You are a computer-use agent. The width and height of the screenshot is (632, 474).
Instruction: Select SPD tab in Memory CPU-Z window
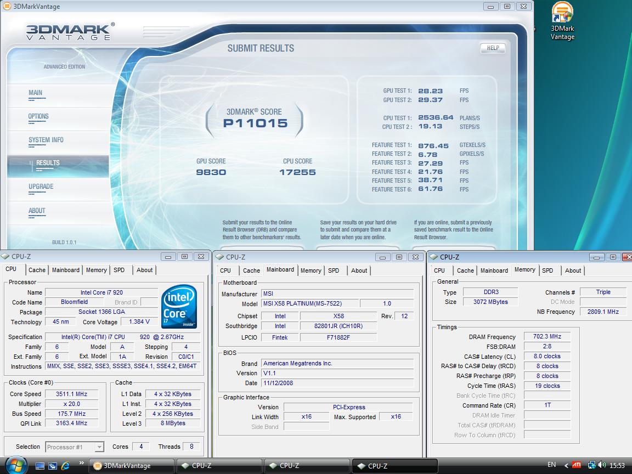(x=548, y=270)
